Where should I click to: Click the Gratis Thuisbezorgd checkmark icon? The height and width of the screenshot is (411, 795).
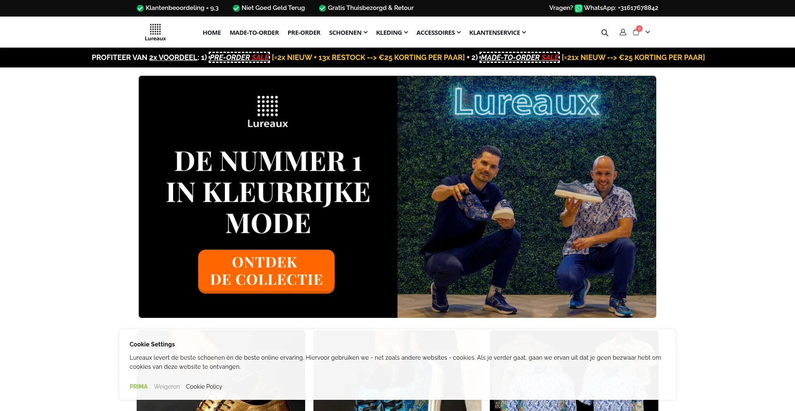click(323, 8)
